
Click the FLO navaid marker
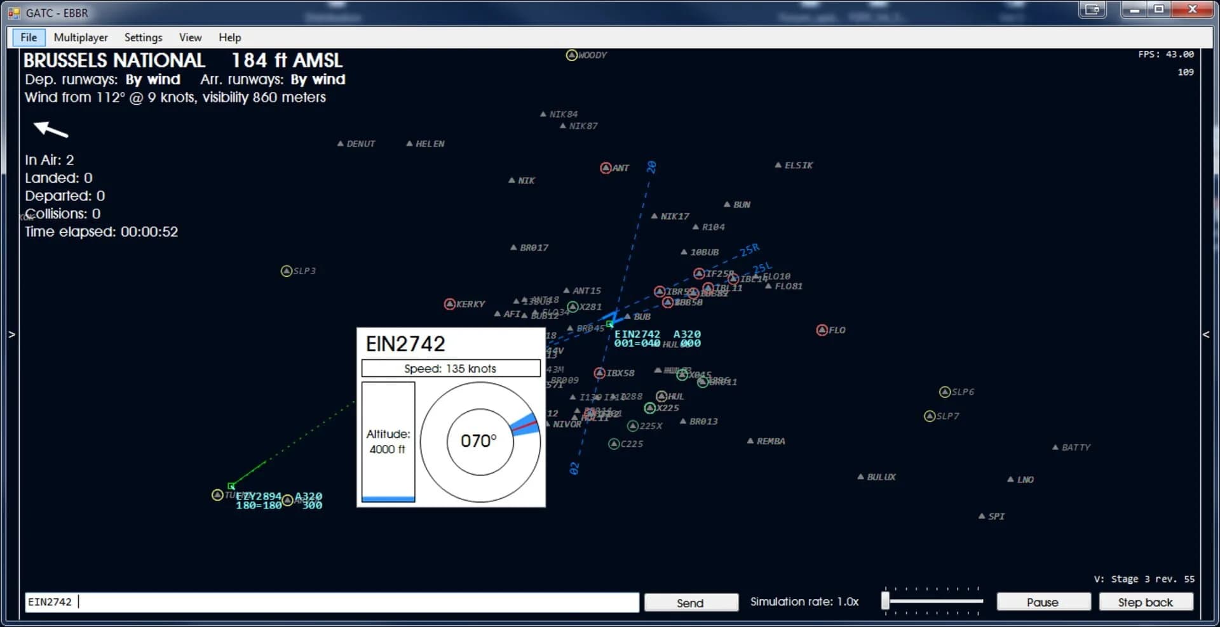pyautogui.click(x=821, y=330)
